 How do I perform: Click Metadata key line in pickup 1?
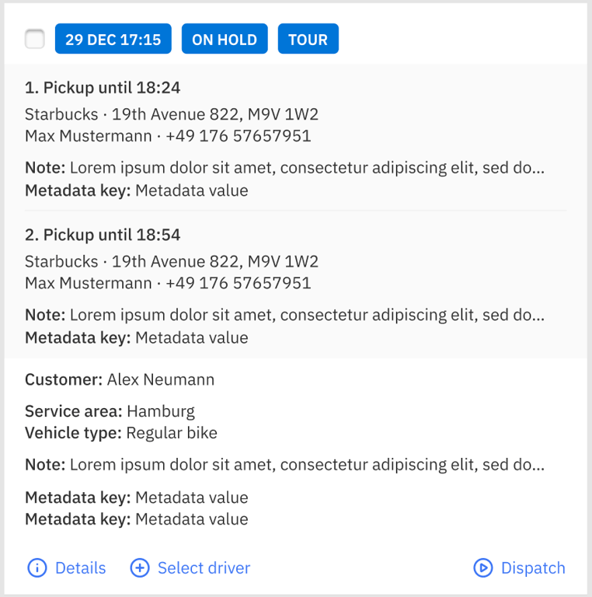pyautogui.click(x=136, y=190)
